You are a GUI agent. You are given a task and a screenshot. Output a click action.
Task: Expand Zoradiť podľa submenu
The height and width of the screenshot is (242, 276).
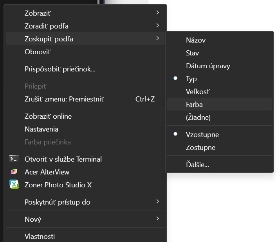[x=157, y=26]
